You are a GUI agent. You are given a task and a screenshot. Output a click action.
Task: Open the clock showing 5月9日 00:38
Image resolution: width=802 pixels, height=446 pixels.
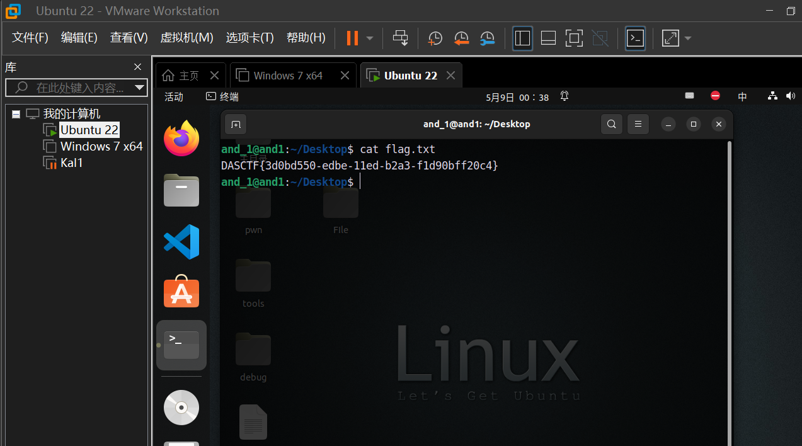(x=517, y=97)
